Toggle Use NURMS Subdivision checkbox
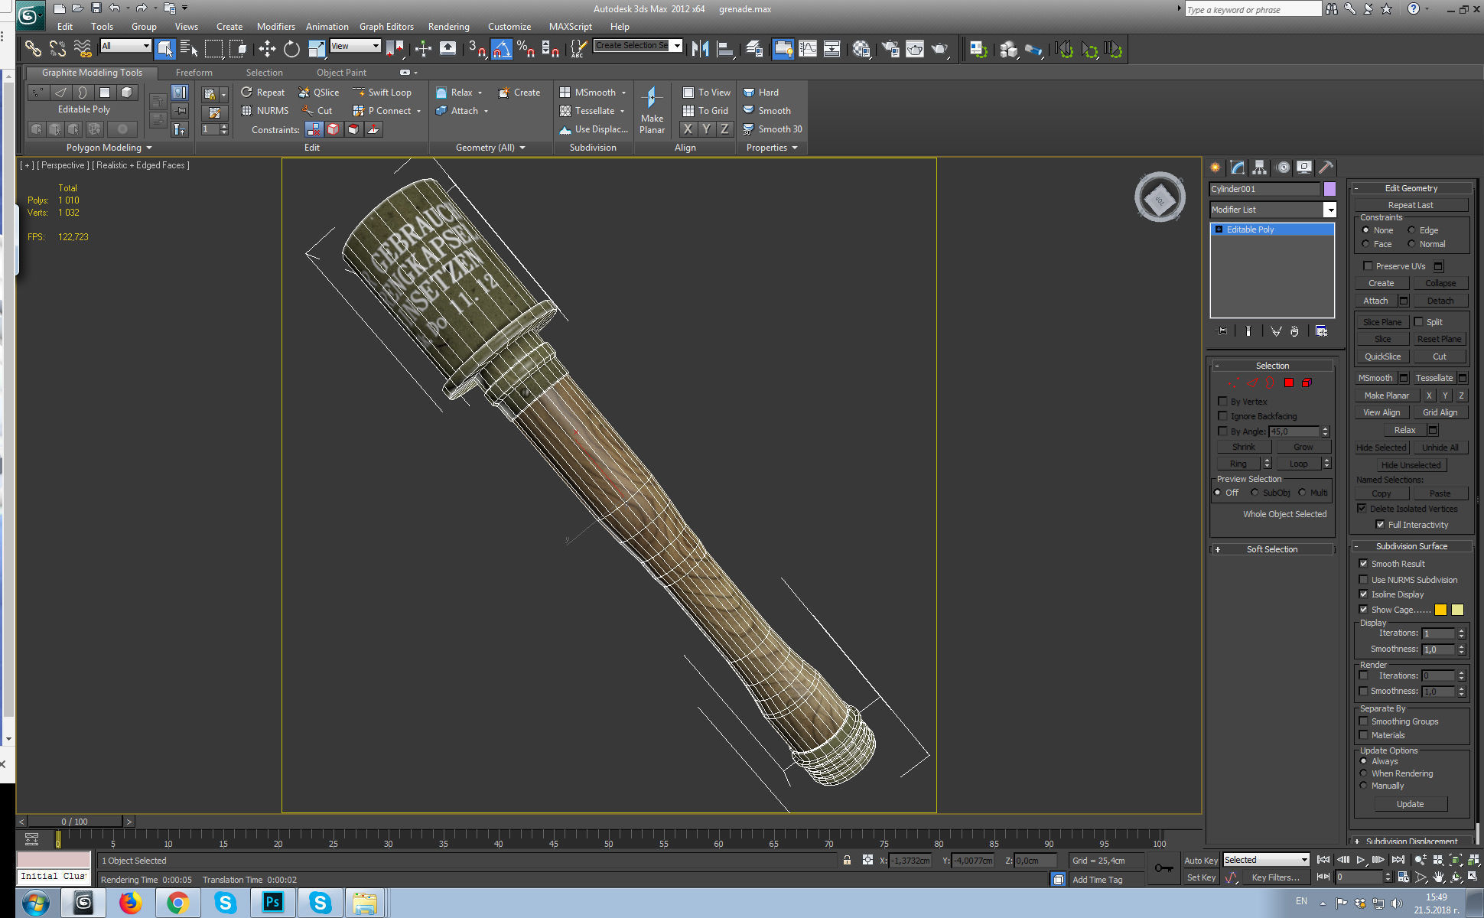The image size is (1484, 918). point(1363,580)
